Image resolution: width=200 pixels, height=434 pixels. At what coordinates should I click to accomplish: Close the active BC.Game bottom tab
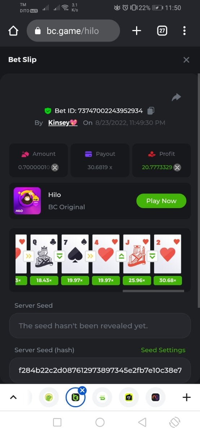82,390
